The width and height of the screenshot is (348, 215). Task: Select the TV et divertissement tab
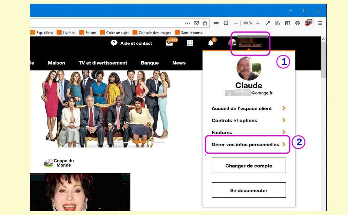tap(103, 63)
